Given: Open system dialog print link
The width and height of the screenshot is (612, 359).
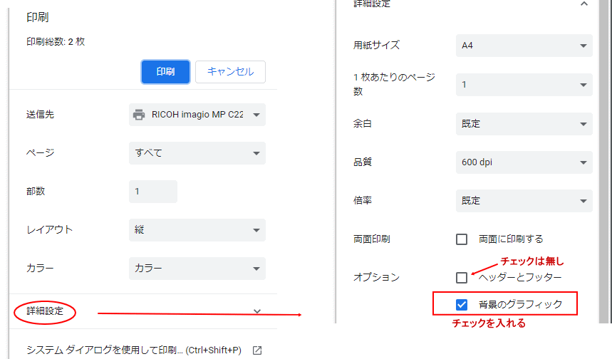Looking at the screenshot, I should click(134, 350).
